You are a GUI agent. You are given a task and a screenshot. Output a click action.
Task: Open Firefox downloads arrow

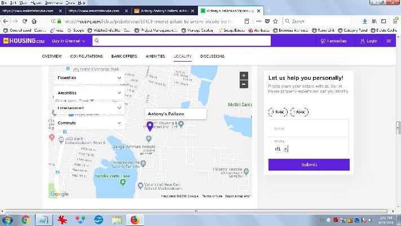tap(365, 21)
